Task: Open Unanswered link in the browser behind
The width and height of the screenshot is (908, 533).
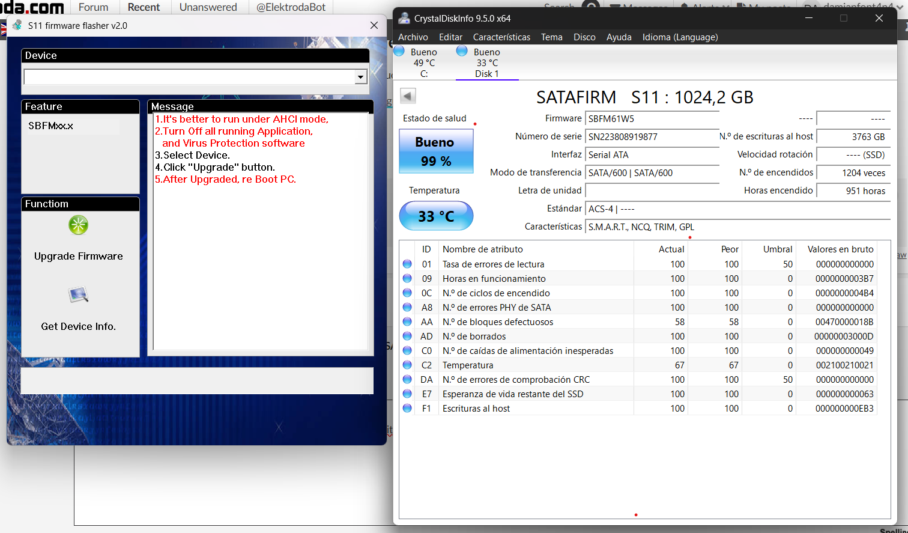Action: 208,7
